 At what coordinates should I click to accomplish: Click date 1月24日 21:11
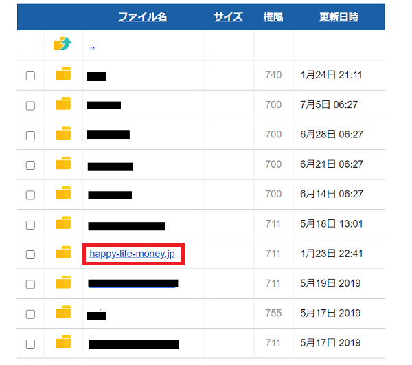tap(331, 75)
